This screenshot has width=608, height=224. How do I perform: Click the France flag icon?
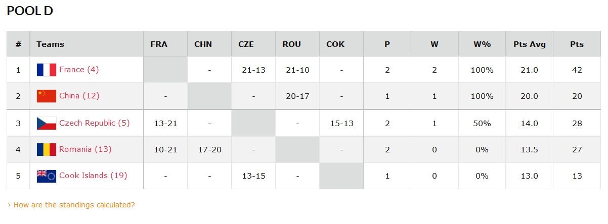tap(47, 70)
